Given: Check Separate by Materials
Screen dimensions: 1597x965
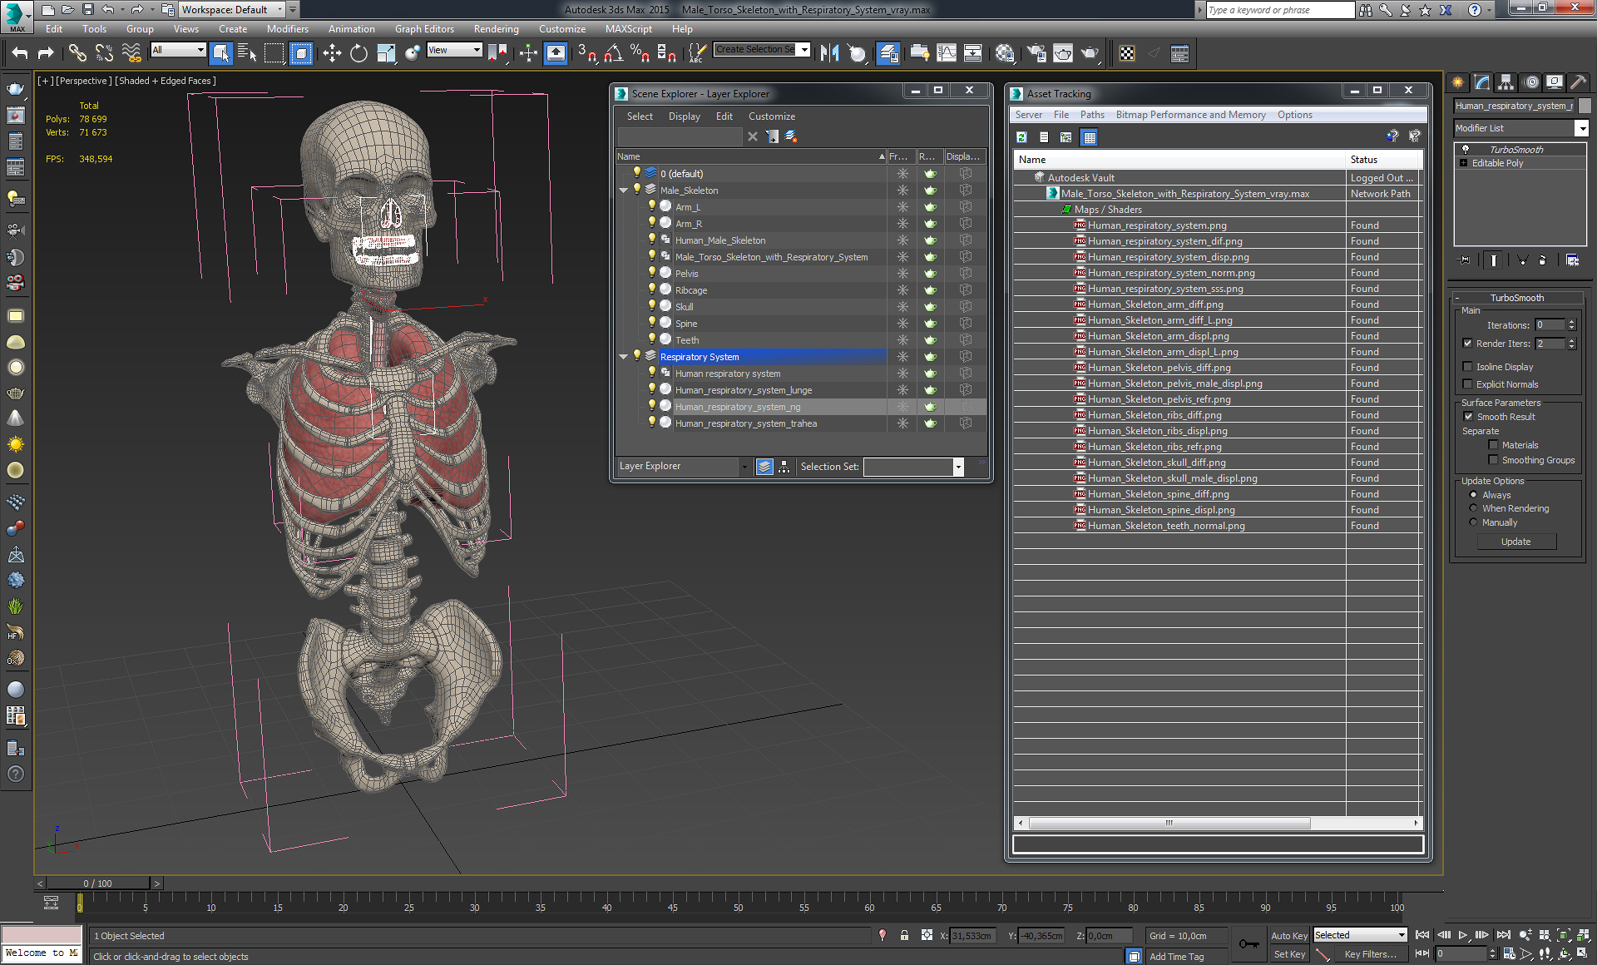Looking at the screenshot, I should click(1494, 445).
